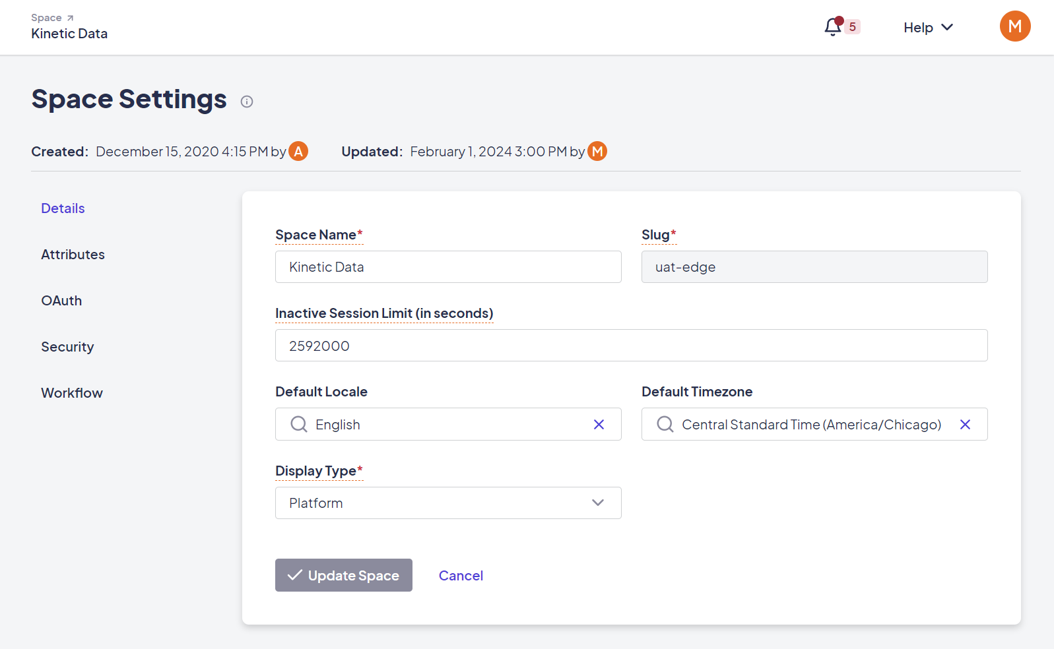Click the Space Name label

click(x=319, y=235)
